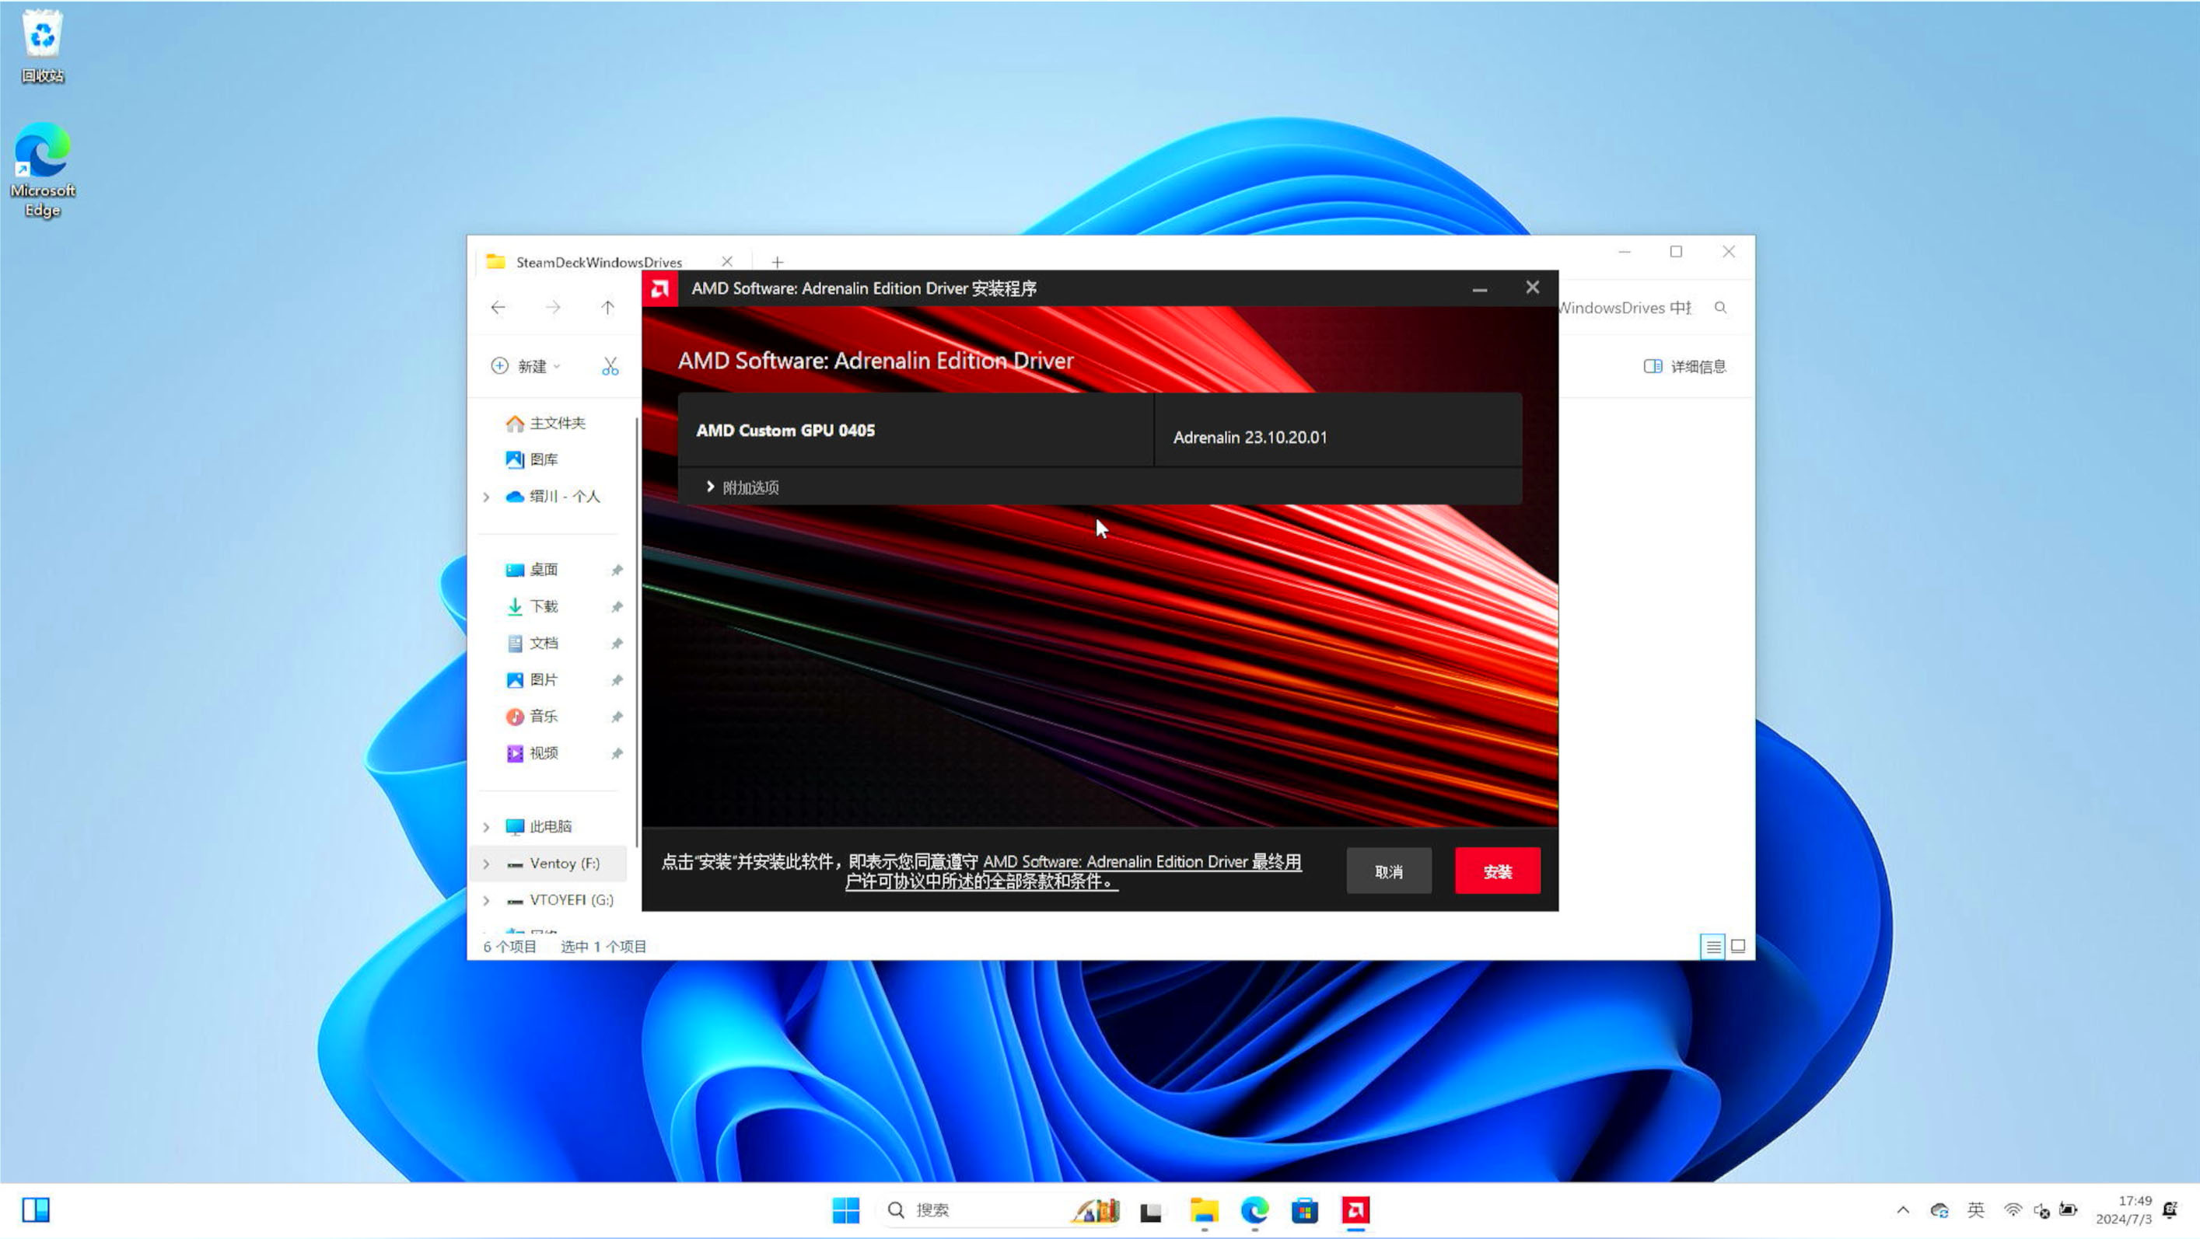Switch to large icons view
Image resolution: width=2200 pixels, height=1239 pixels.
point(1737,946)
